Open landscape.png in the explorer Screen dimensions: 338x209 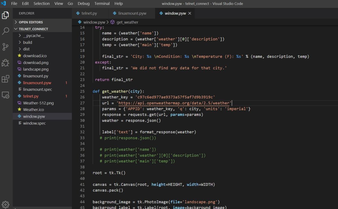[x=42, y=69]
